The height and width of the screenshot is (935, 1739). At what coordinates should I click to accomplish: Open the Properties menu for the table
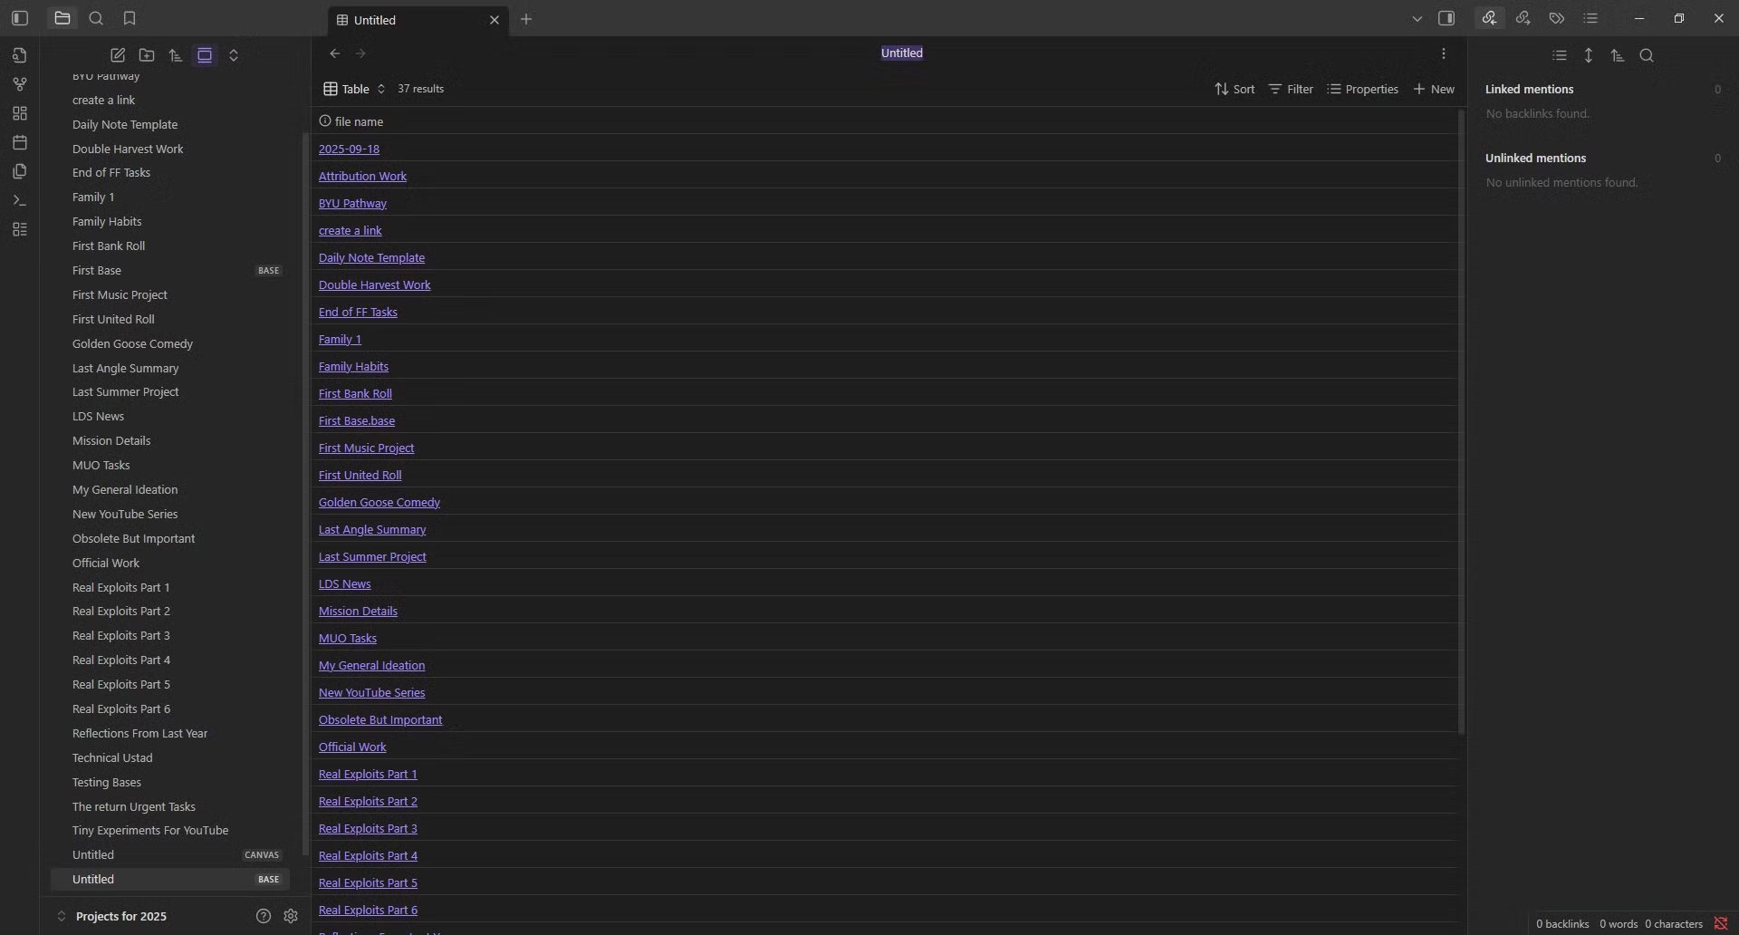(1363, 89)
